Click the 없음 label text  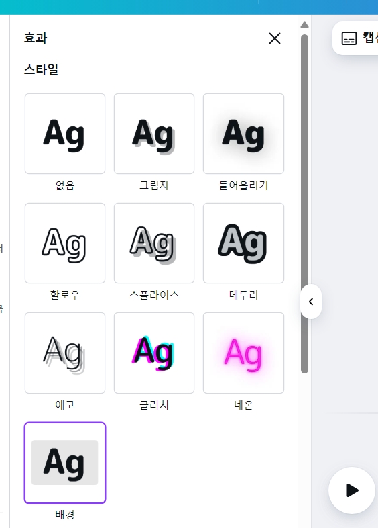pyautogui.click(x=65, y=185)
